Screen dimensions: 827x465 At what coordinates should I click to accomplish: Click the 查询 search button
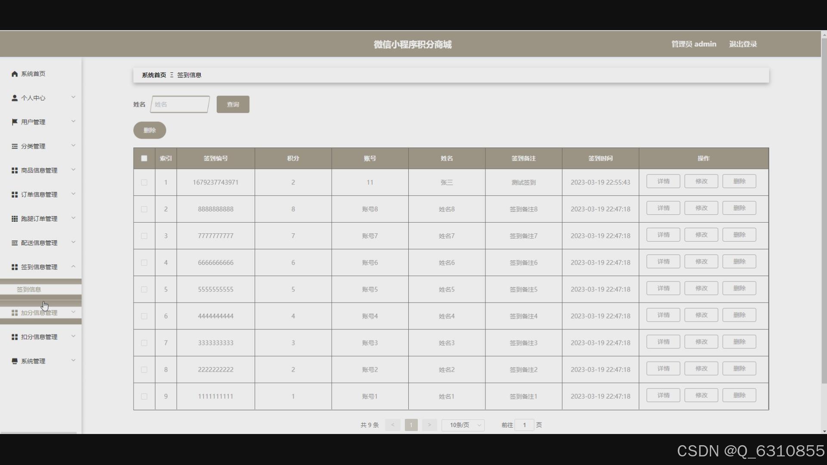(233, 105)
